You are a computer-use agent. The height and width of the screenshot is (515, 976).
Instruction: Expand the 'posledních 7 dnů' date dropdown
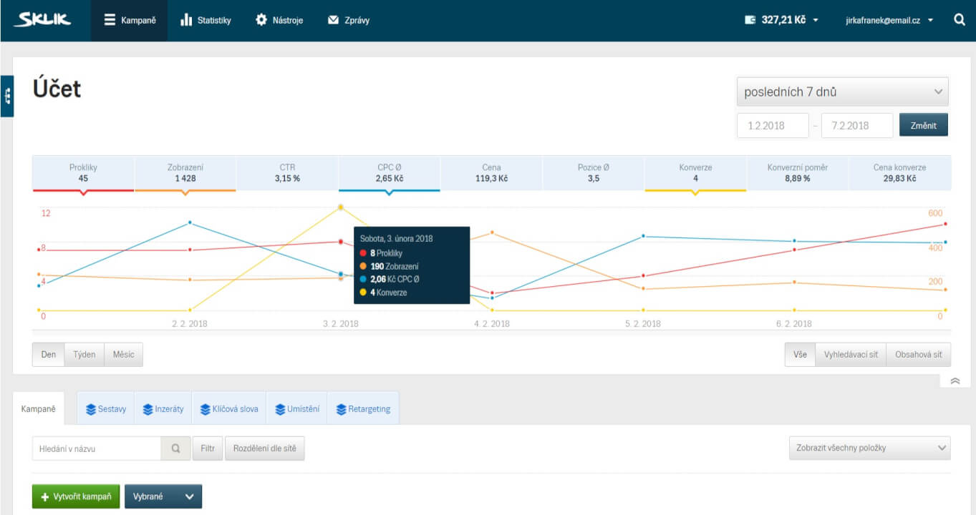click(x=842, y=92)
